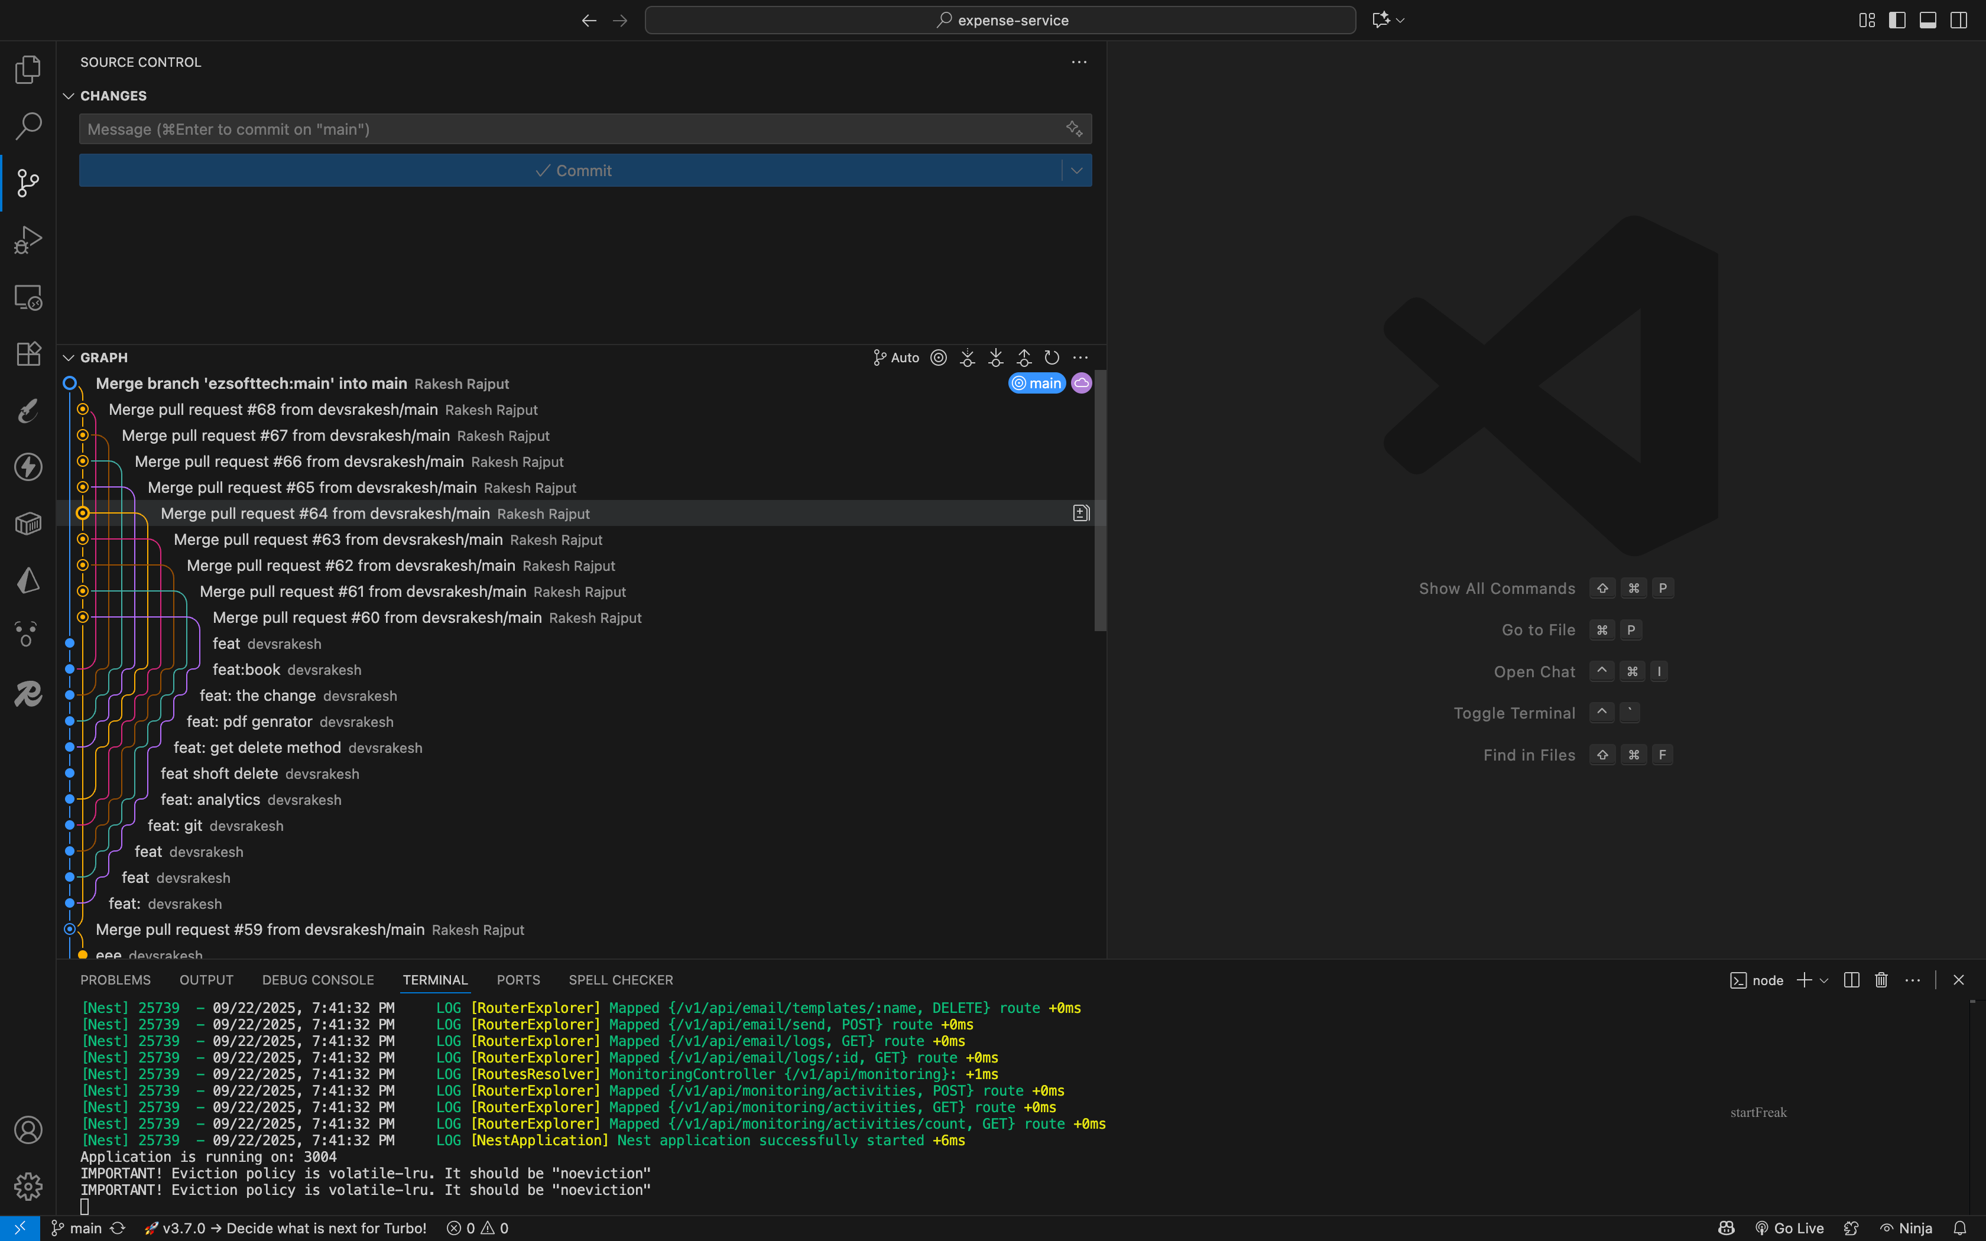The width and height of the screenshot is (1986, 1241).
Task: Switch to the DEBUG CONSOLE tab
Action: click(x=317, y=980)
